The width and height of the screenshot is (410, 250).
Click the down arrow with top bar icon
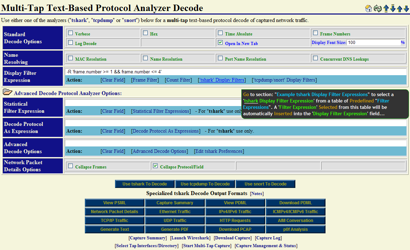point(393,9)
